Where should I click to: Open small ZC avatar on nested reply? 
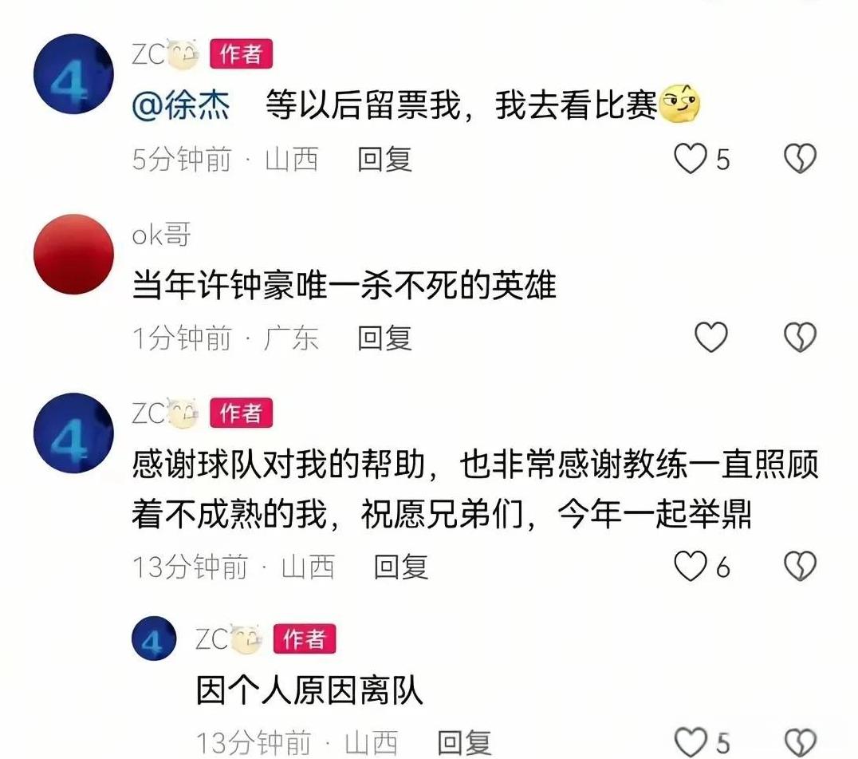point(154,638)
